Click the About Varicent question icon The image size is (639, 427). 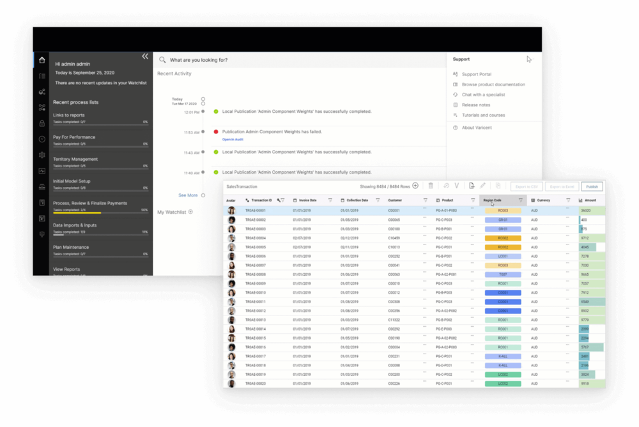pos(455,128)
